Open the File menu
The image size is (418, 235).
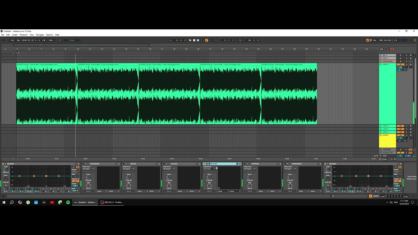point(3,35)
